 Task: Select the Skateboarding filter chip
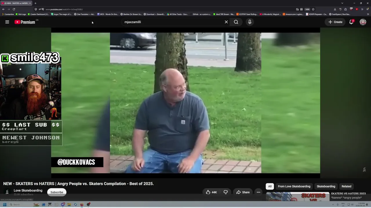(326, 186)
